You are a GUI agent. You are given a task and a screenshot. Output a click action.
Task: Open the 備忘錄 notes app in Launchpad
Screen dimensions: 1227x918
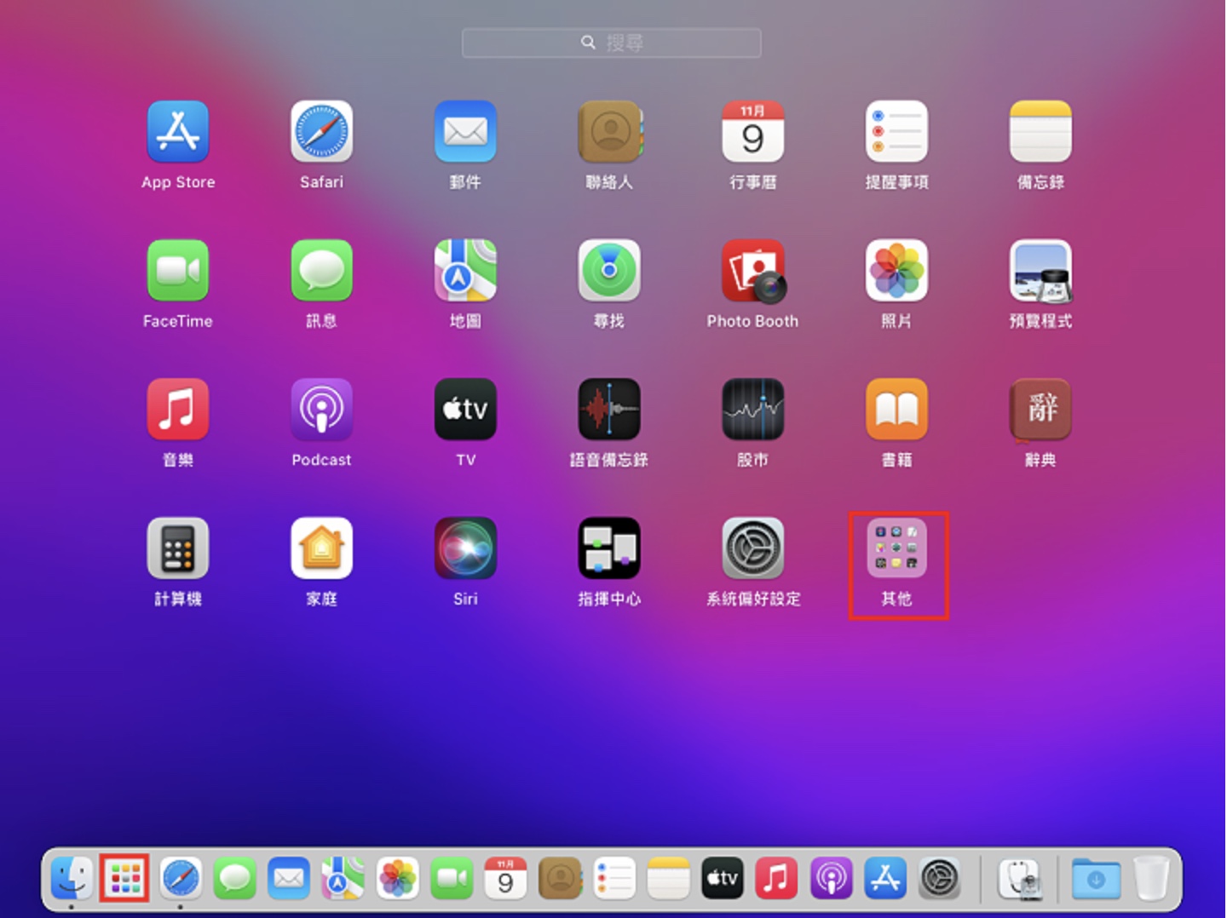(x=1040, y=132)
